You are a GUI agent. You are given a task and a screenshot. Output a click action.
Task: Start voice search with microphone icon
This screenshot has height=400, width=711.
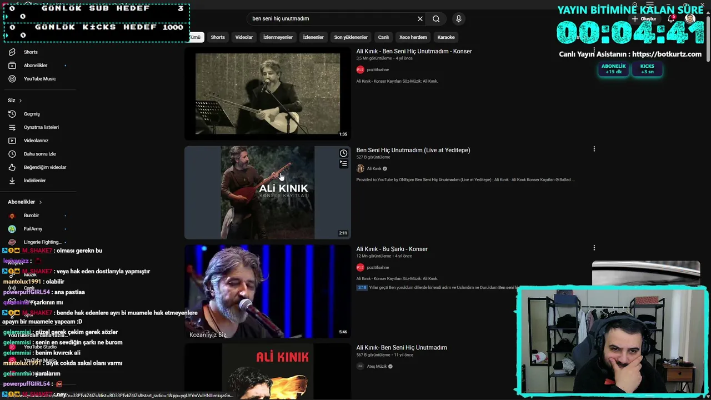pyautogui.click(x=458, y=19)
